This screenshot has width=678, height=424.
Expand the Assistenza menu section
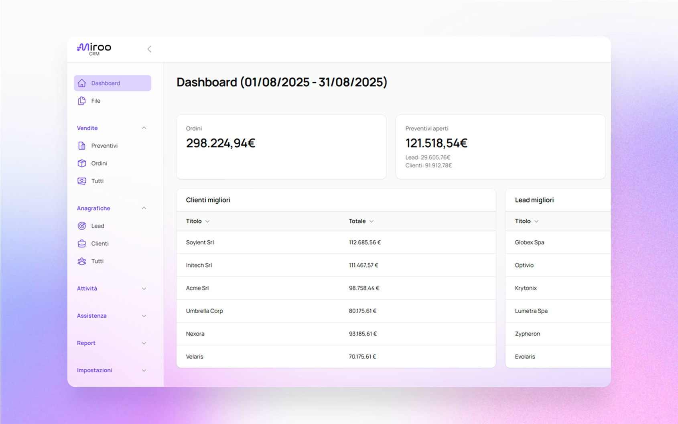click(144, 316)
